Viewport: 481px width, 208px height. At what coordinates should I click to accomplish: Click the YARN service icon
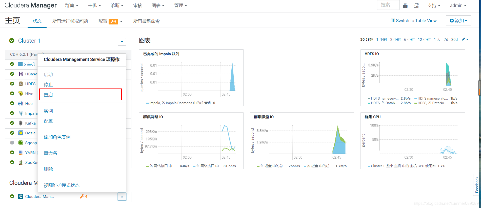click(21, 153)
